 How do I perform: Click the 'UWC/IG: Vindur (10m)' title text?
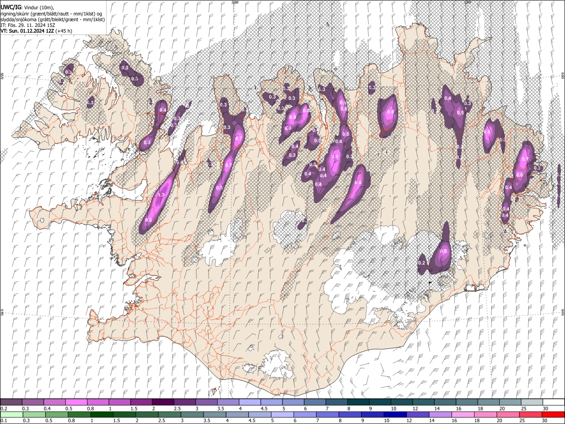pos(28,8)
